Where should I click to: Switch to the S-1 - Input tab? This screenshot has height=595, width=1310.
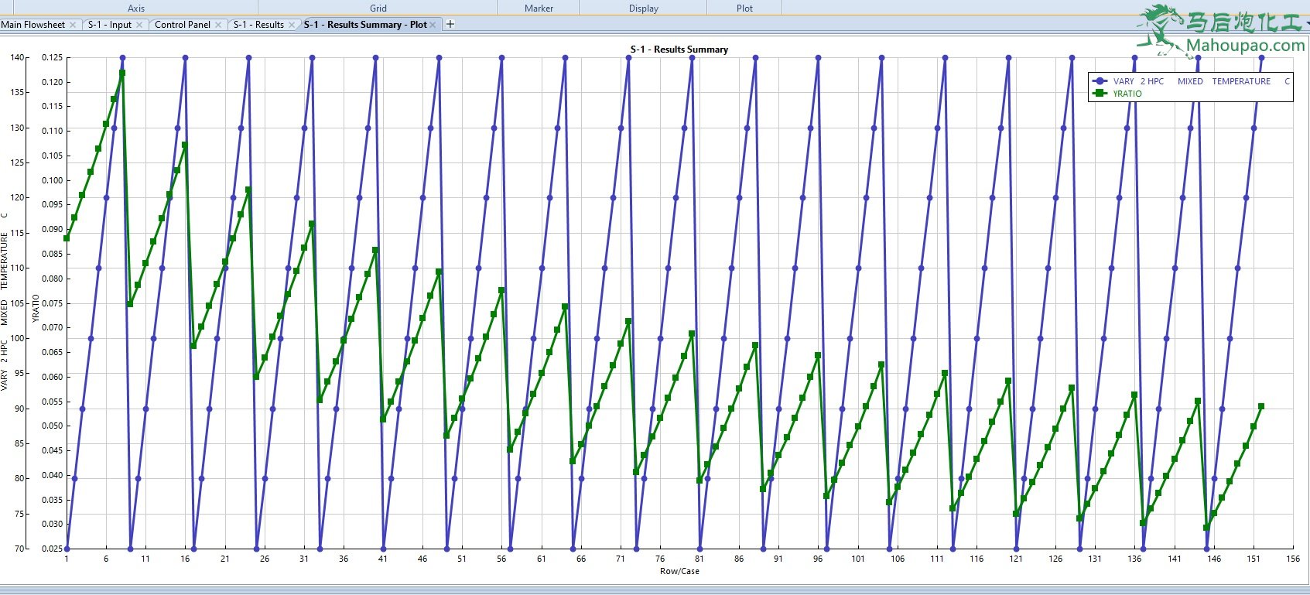[110, 25]
